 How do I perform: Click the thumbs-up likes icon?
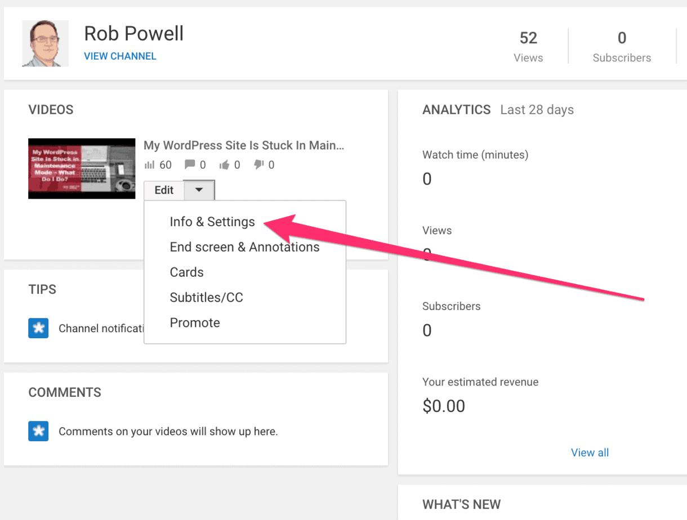[225, 164]
